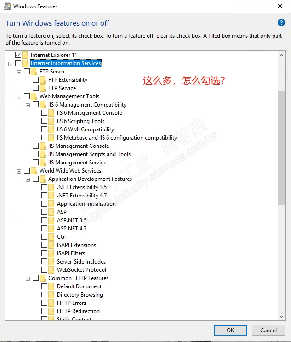This screenshot has width=291, height=342.
Task: Click the blue help question mark icon
Action: (x=281, y=22)
